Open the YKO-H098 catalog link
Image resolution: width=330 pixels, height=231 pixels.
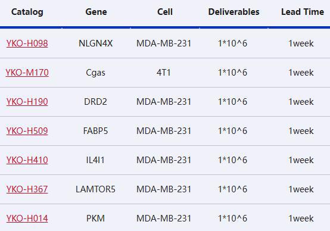coord(27,43)
